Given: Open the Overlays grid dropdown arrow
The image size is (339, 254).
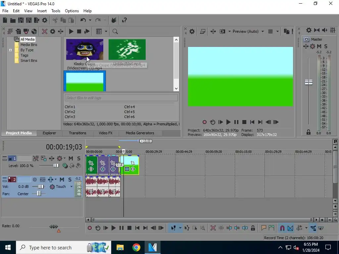Looking at the screenshot, I should (277, 31).
